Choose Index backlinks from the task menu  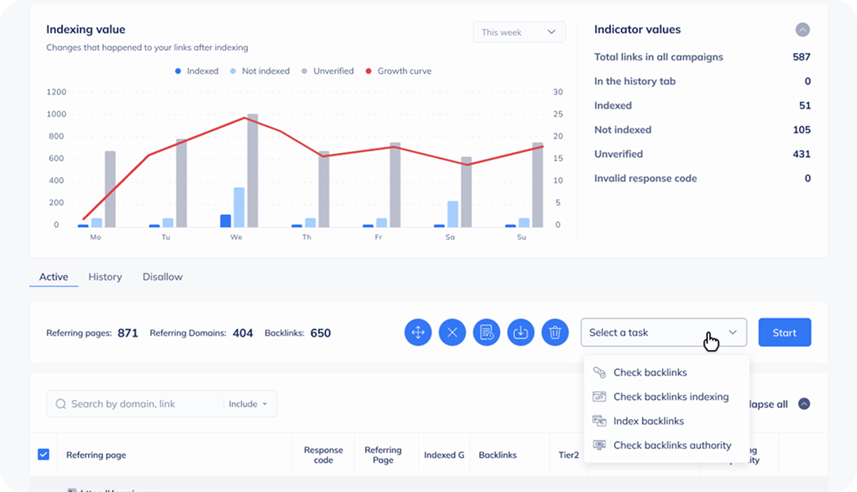[x=648, y=421]
